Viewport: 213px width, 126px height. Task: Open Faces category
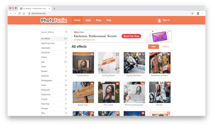click(54, 85)
